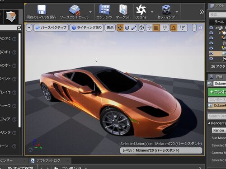
Task: Click the Place panel vertical scrollbar
Action: pyautogui.click(x=19, y=80)
